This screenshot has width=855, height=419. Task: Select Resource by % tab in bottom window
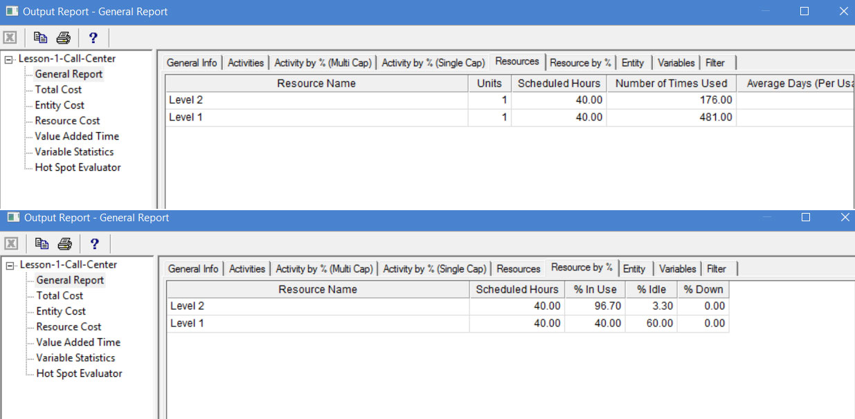pos(582,268)
